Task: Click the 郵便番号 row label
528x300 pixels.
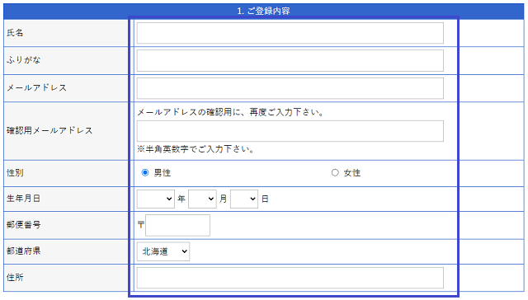Action: [x=24, y=225]
